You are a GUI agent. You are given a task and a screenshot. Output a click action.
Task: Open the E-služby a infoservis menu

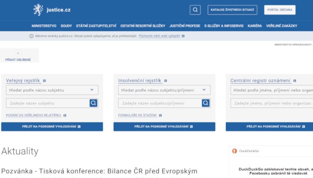[x=224, y=26]
